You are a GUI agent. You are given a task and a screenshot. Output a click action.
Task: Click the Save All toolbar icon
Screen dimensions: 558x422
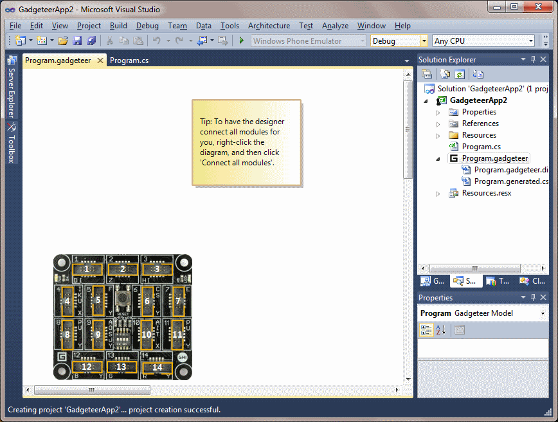click(91, 41)
